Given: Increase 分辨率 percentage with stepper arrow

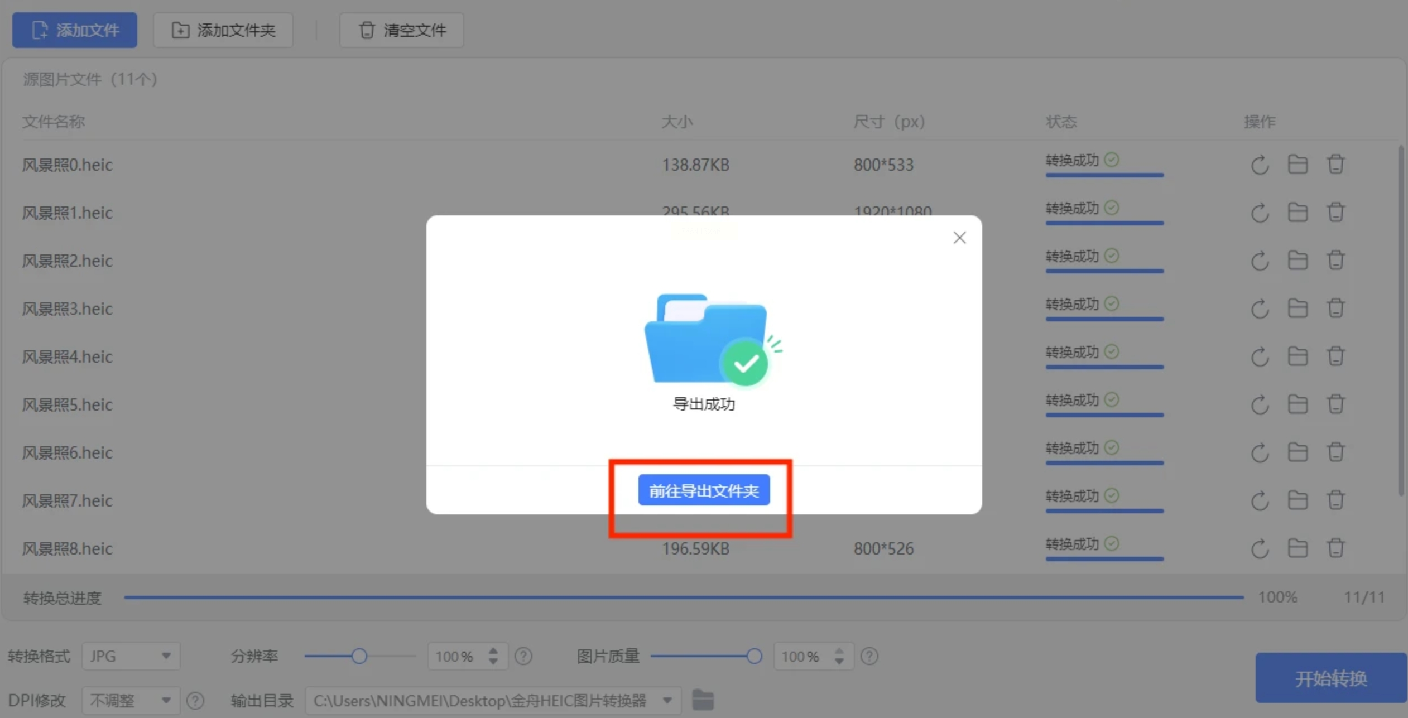Looking at the screenshot, I should point(493,650).
